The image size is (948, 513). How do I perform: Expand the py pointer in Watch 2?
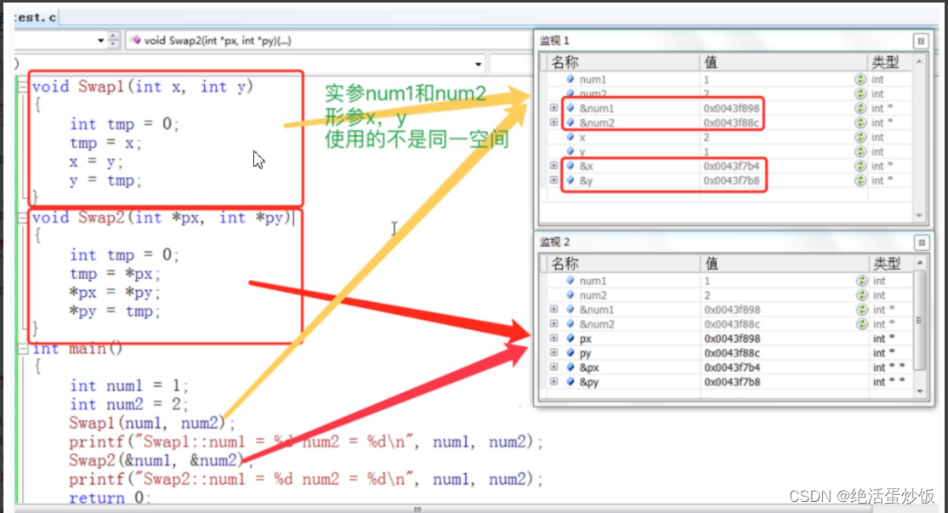(553, 353)
